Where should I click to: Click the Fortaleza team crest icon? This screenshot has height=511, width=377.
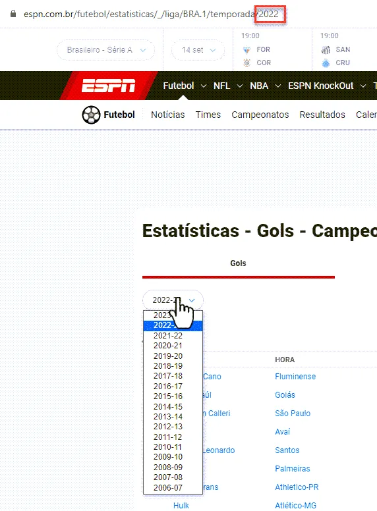(247, 50)
